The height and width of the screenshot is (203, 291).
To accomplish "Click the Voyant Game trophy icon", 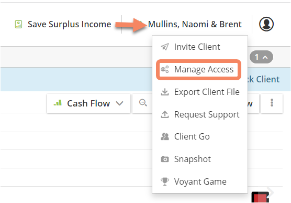I will point(165,181).
